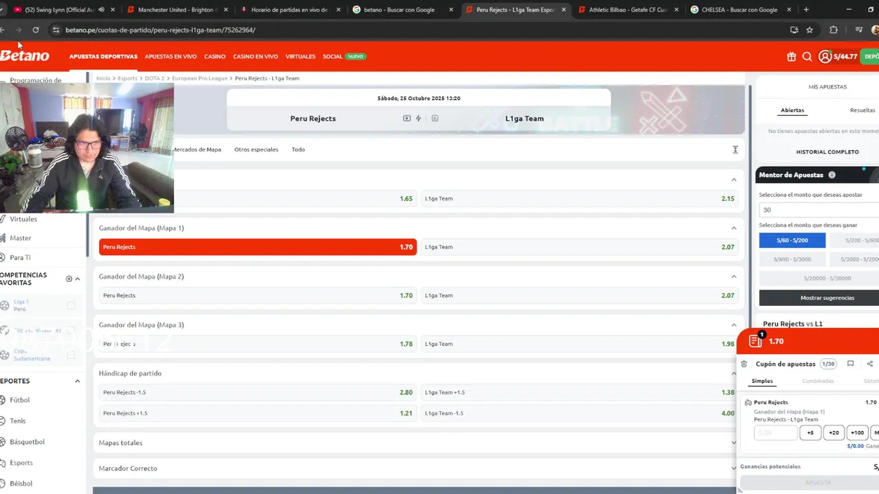Viewport: 879px width, 494px height.
Task: Open Béisbol in the sports sidebar
Action: pyautogui.click(x=21, y=484)
